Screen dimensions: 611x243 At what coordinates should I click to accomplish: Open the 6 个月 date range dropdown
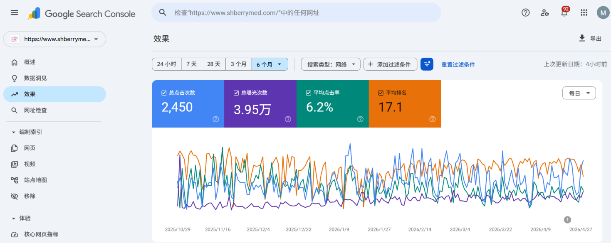click(x=270, y=64)
